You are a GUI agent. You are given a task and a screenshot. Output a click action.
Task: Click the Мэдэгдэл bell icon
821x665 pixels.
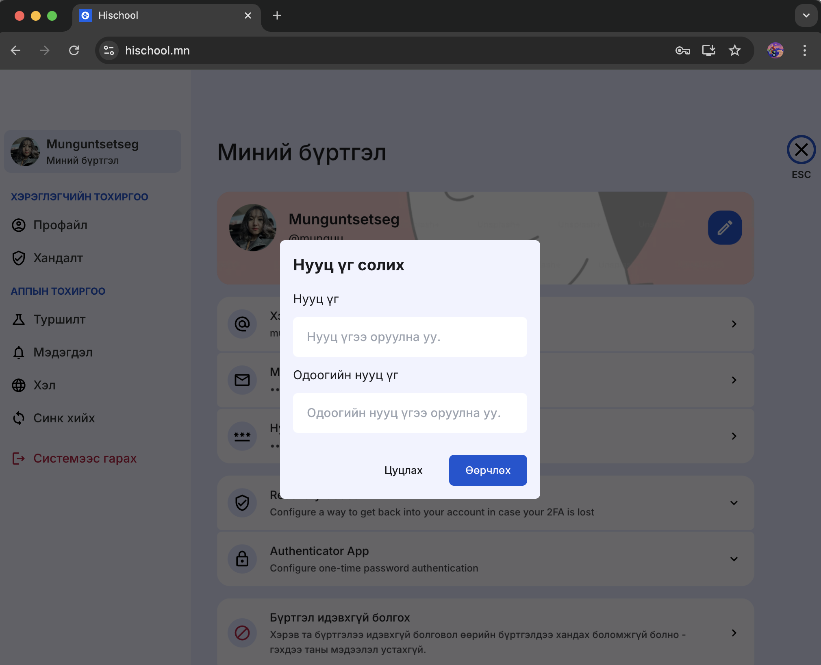(x=19, y=352)
